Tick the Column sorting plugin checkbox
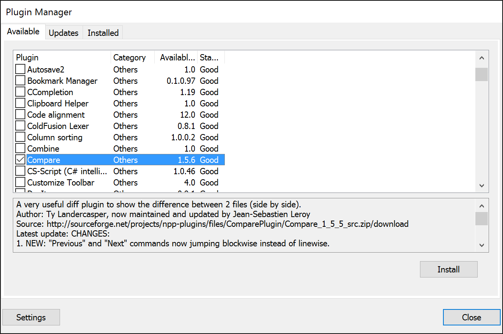Screen dimensions: 503x334 pyautogui.click(x=20, y=137)
